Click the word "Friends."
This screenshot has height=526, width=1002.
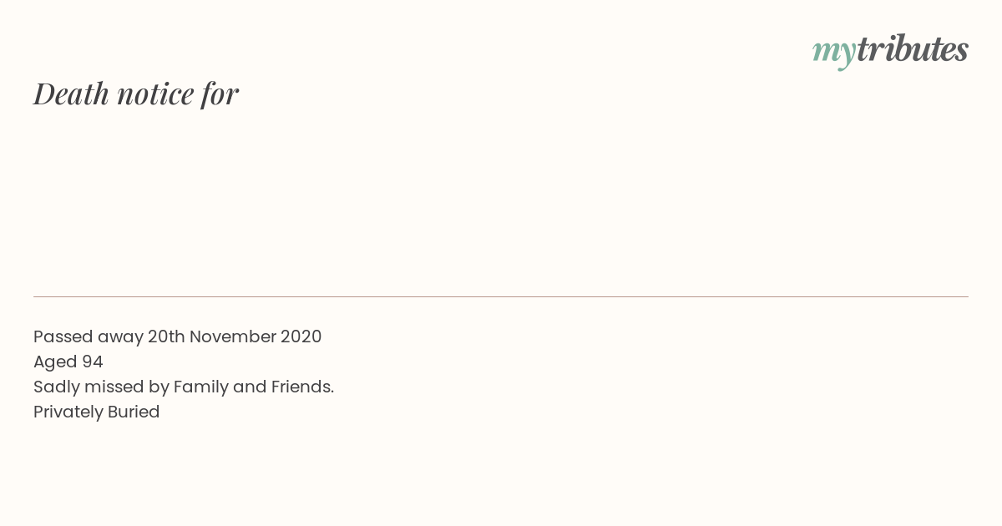[x=302, y=387]
